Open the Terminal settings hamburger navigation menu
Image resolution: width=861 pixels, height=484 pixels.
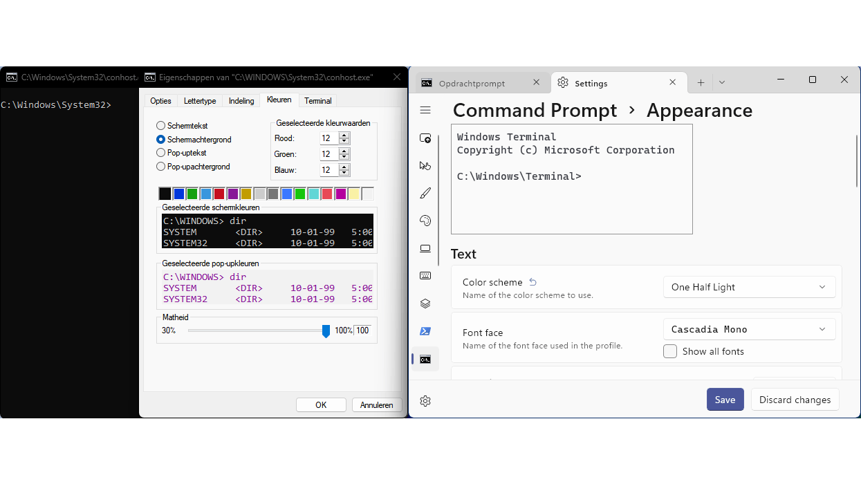[x=425, y=111]
